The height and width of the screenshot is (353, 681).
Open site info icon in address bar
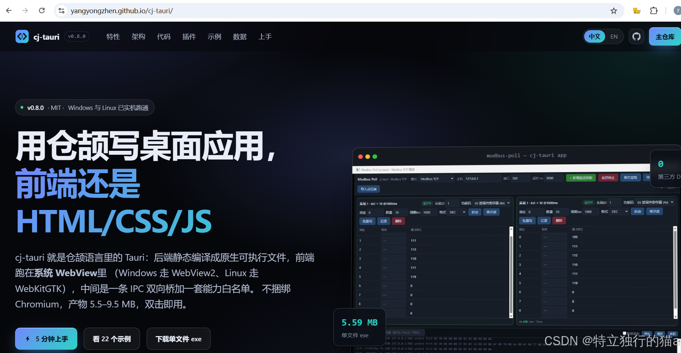62,11
